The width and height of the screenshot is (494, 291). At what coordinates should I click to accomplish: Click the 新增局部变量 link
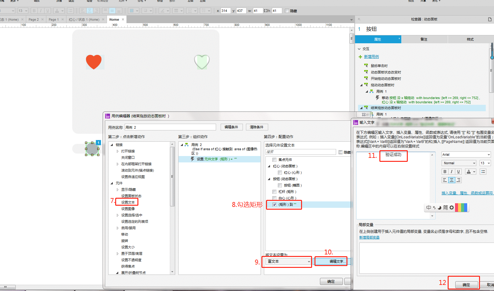369,238
